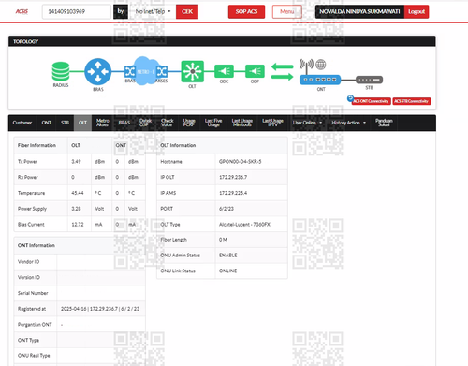This screenshot has width=468, height=366.
Task: Click the Fiber Length value 0 M
Action: click(223, 240)
